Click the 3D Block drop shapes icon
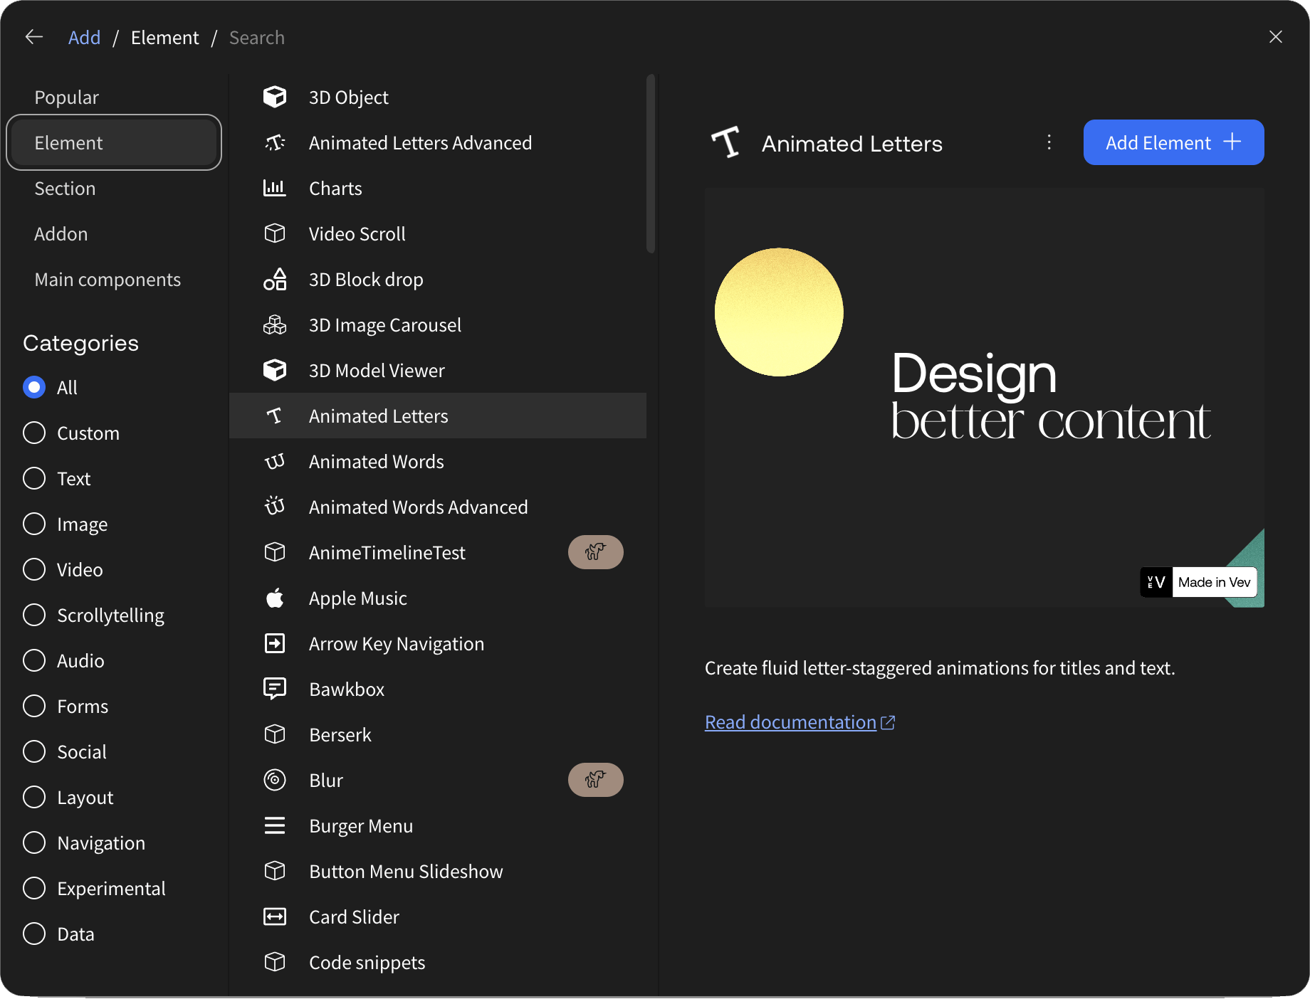 [274, 279]
